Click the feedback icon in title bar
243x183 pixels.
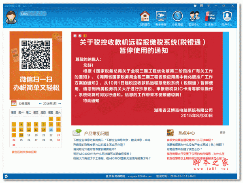201,6
